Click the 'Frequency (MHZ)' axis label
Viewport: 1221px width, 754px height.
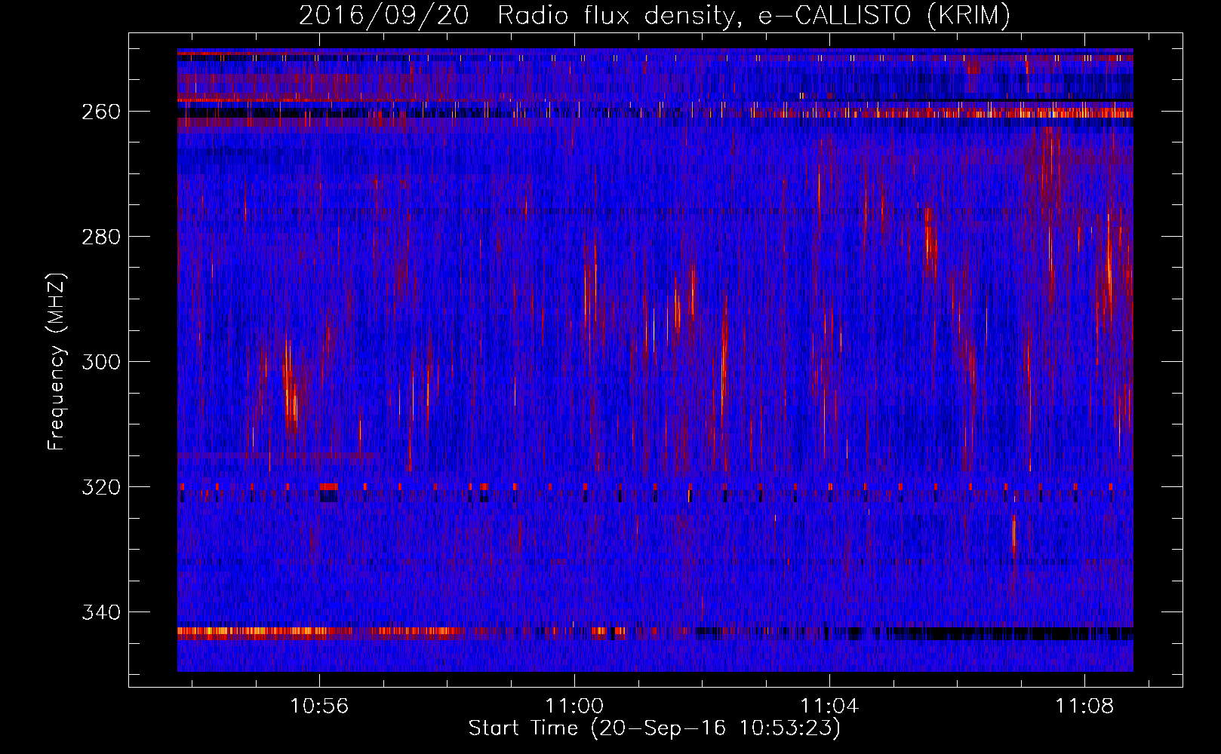pos(57,362)
